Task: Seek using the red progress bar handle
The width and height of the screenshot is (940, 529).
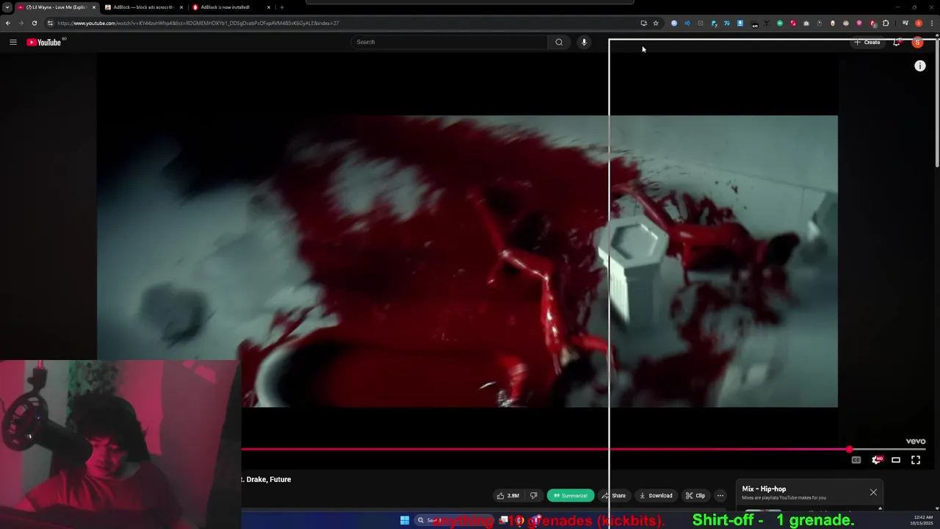Action: point(850,449)
